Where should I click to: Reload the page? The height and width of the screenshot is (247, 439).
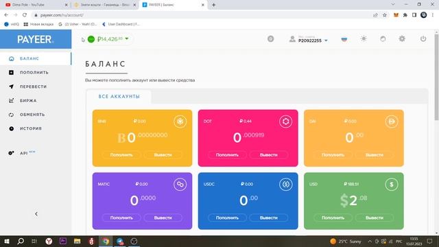coord(25,15)
